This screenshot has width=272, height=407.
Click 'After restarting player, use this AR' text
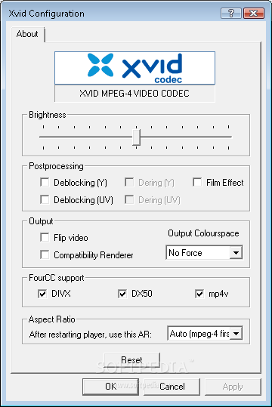pyautogui.click(x=91, y=335)
